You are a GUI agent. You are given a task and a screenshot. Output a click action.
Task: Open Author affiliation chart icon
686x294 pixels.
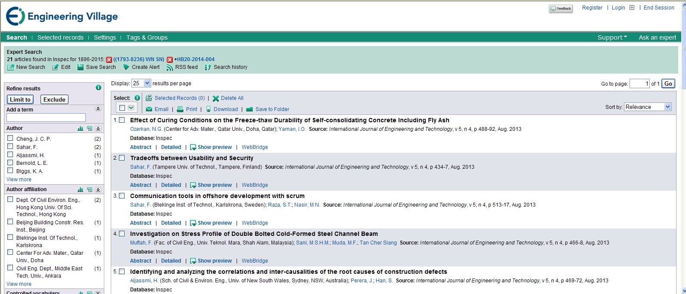[80, 189]
